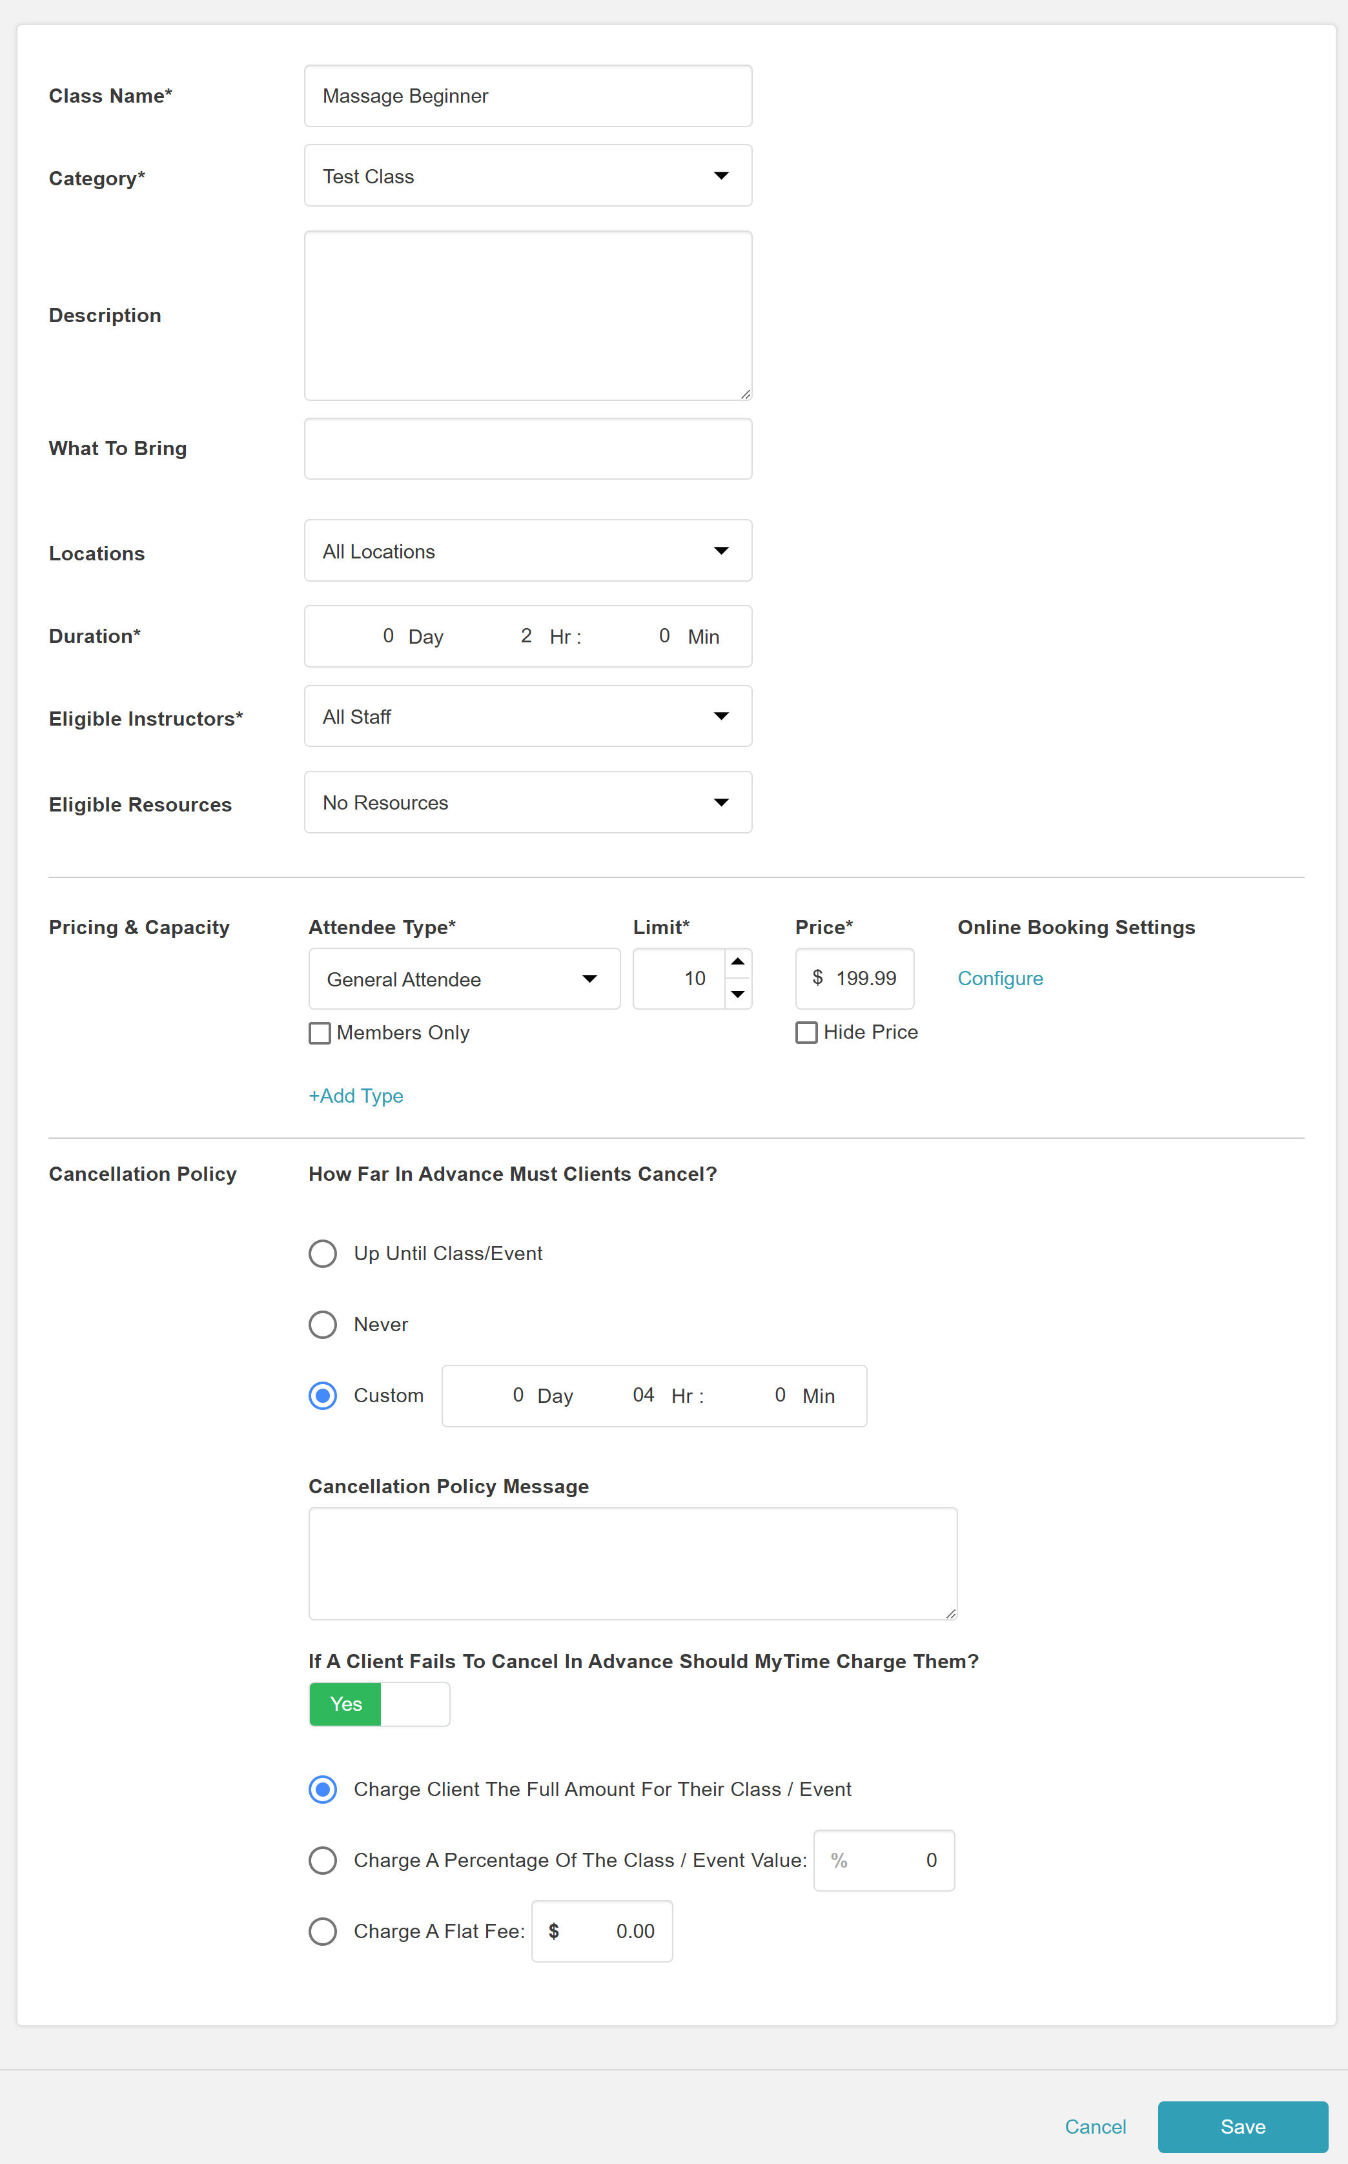Screen dimensions: 1348x2164
Task: Click the Configure online booking link
Action: [999, 979]
